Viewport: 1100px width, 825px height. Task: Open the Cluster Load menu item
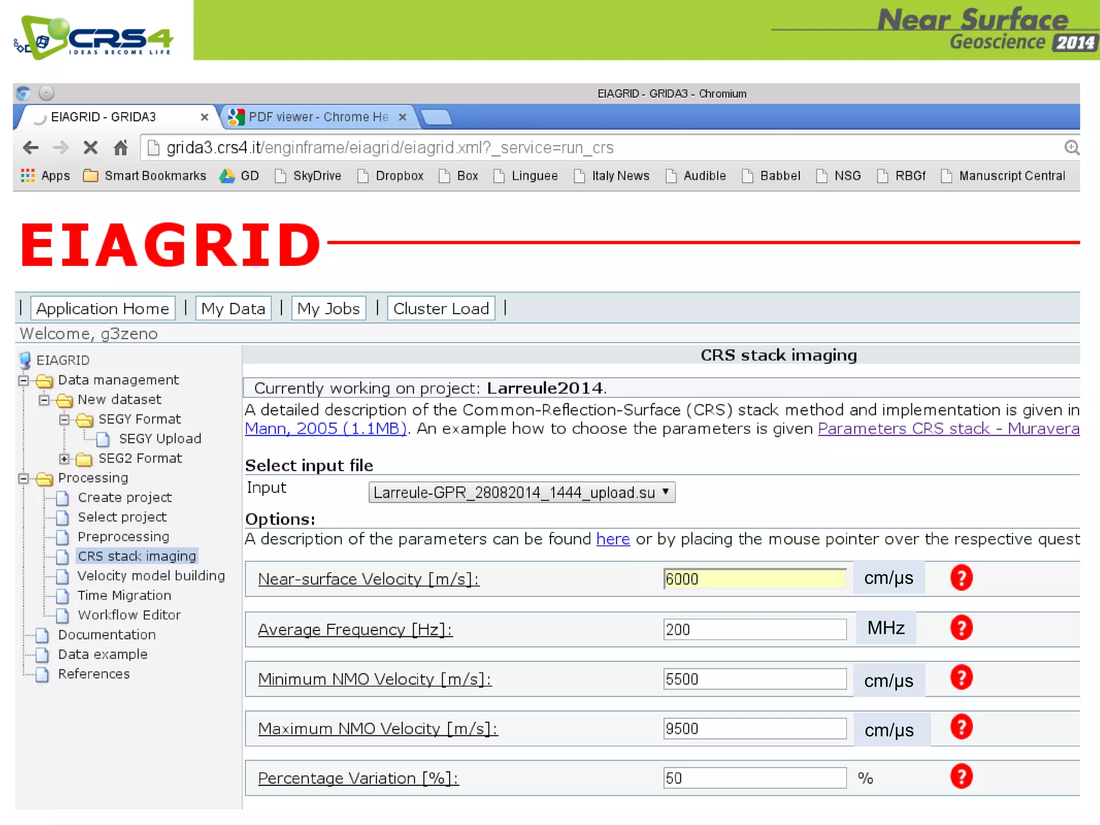click(440, 309)
